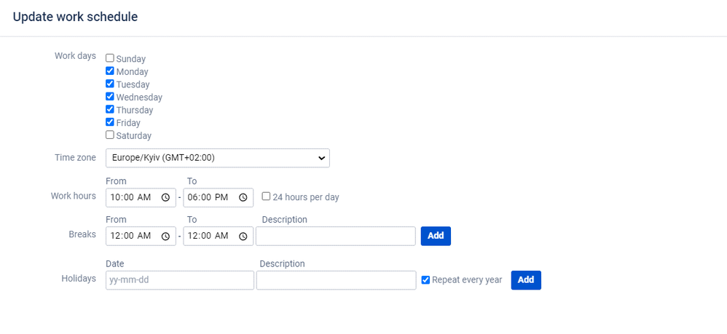Click the 06:00 PM work end time
Image resolution: width=727 pixels, height=334 pixels.
(x=208, y=197)
